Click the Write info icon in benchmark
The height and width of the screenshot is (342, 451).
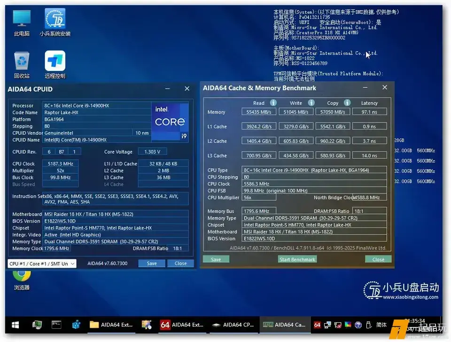[311, 103]
